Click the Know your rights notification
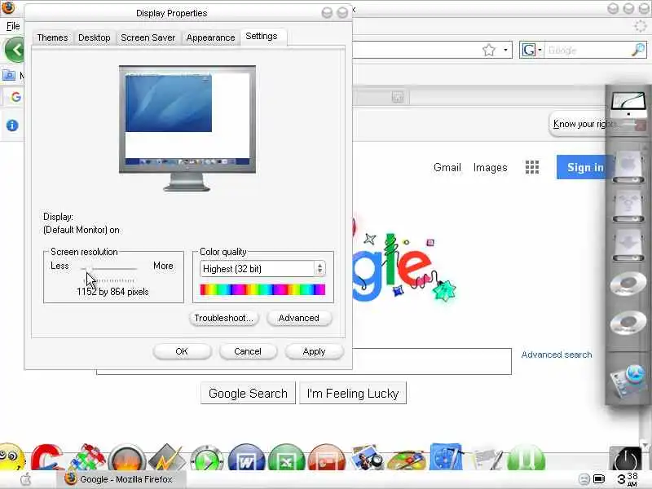The width and height of the screenshot is (652, 489). pyautogui.click(x=584, y=124)
